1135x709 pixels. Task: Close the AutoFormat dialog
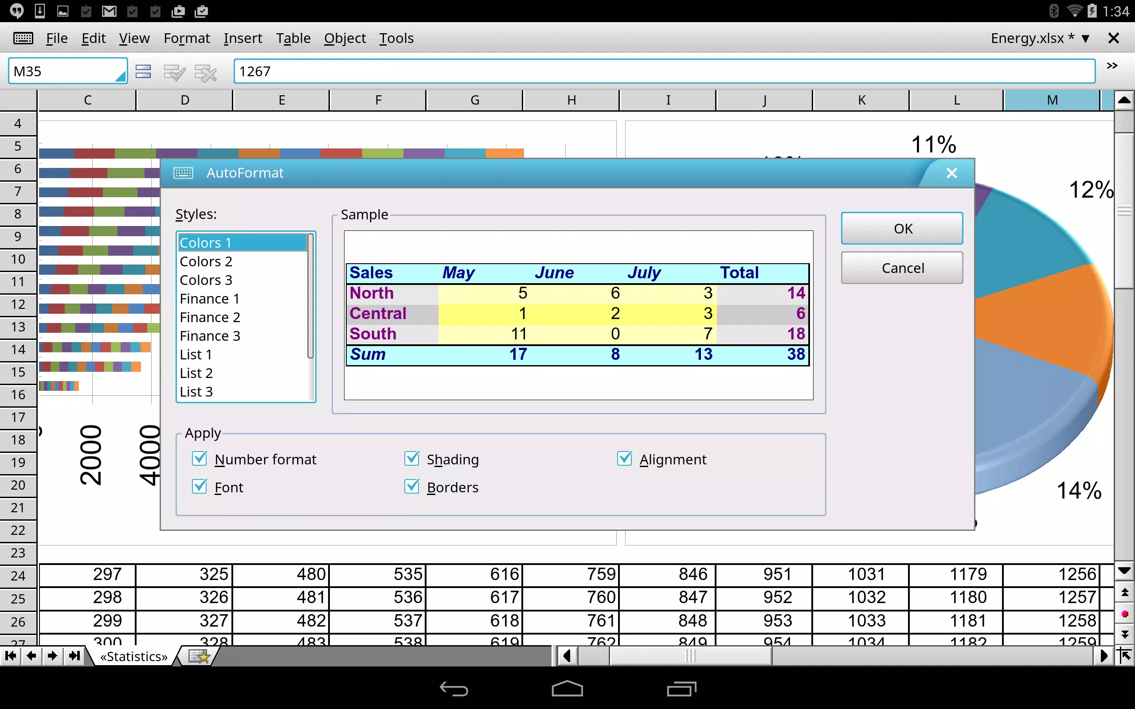point(951,173)
